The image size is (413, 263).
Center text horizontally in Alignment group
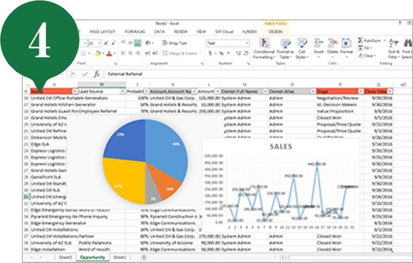tap(130, 53)
